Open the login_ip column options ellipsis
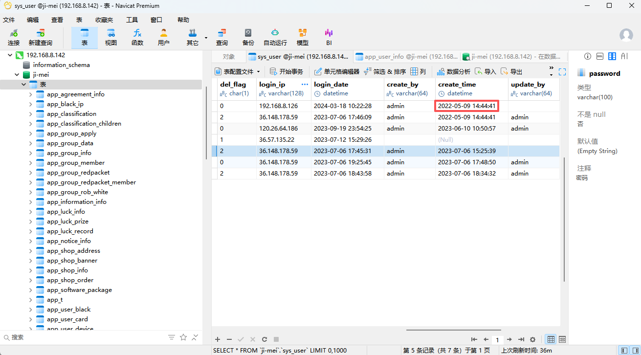 [x=305, y=85]
